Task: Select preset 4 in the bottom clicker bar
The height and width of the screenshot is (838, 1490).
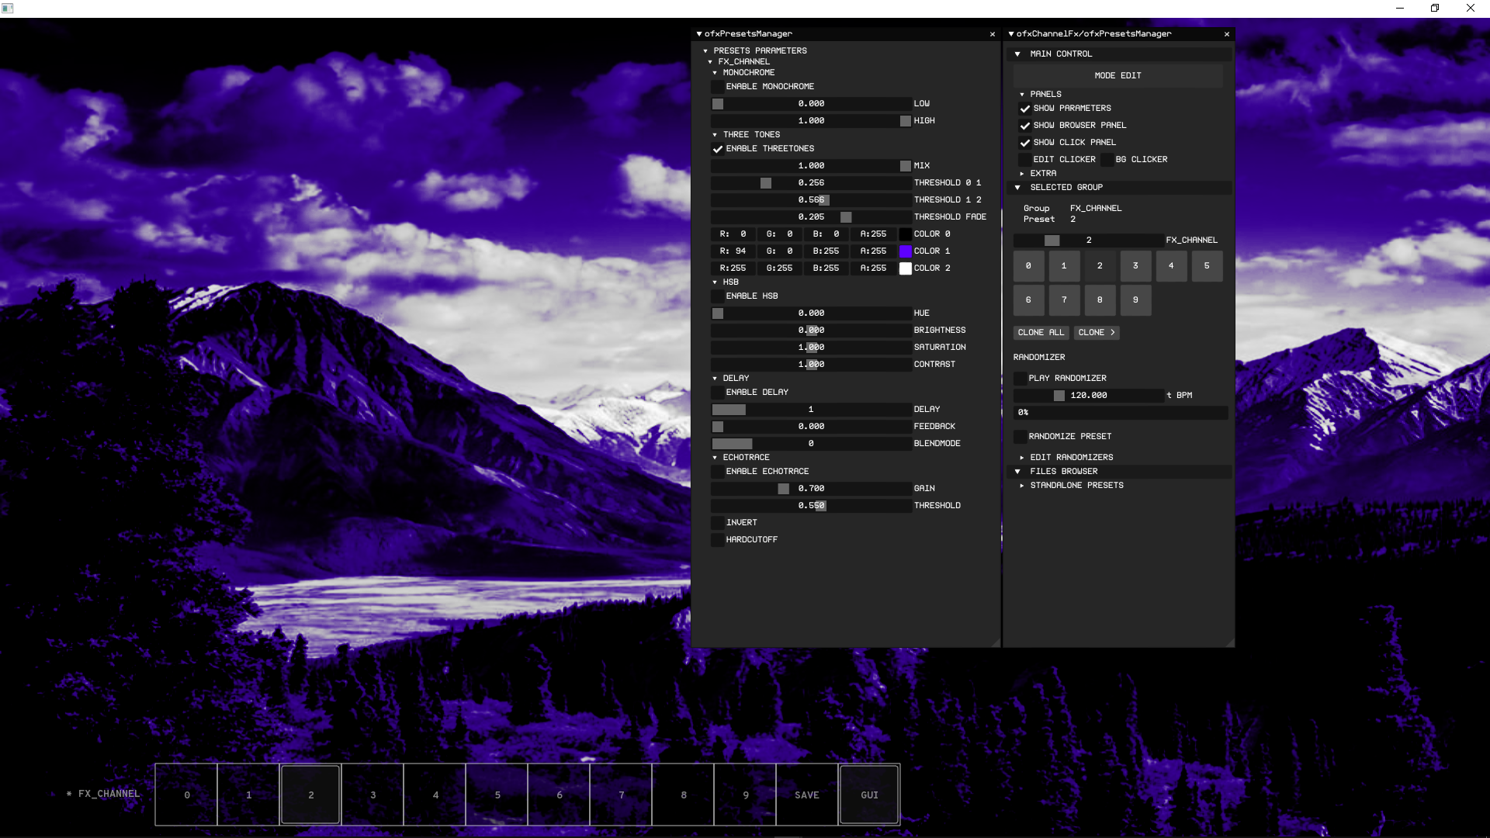Action: click(435, 795)
